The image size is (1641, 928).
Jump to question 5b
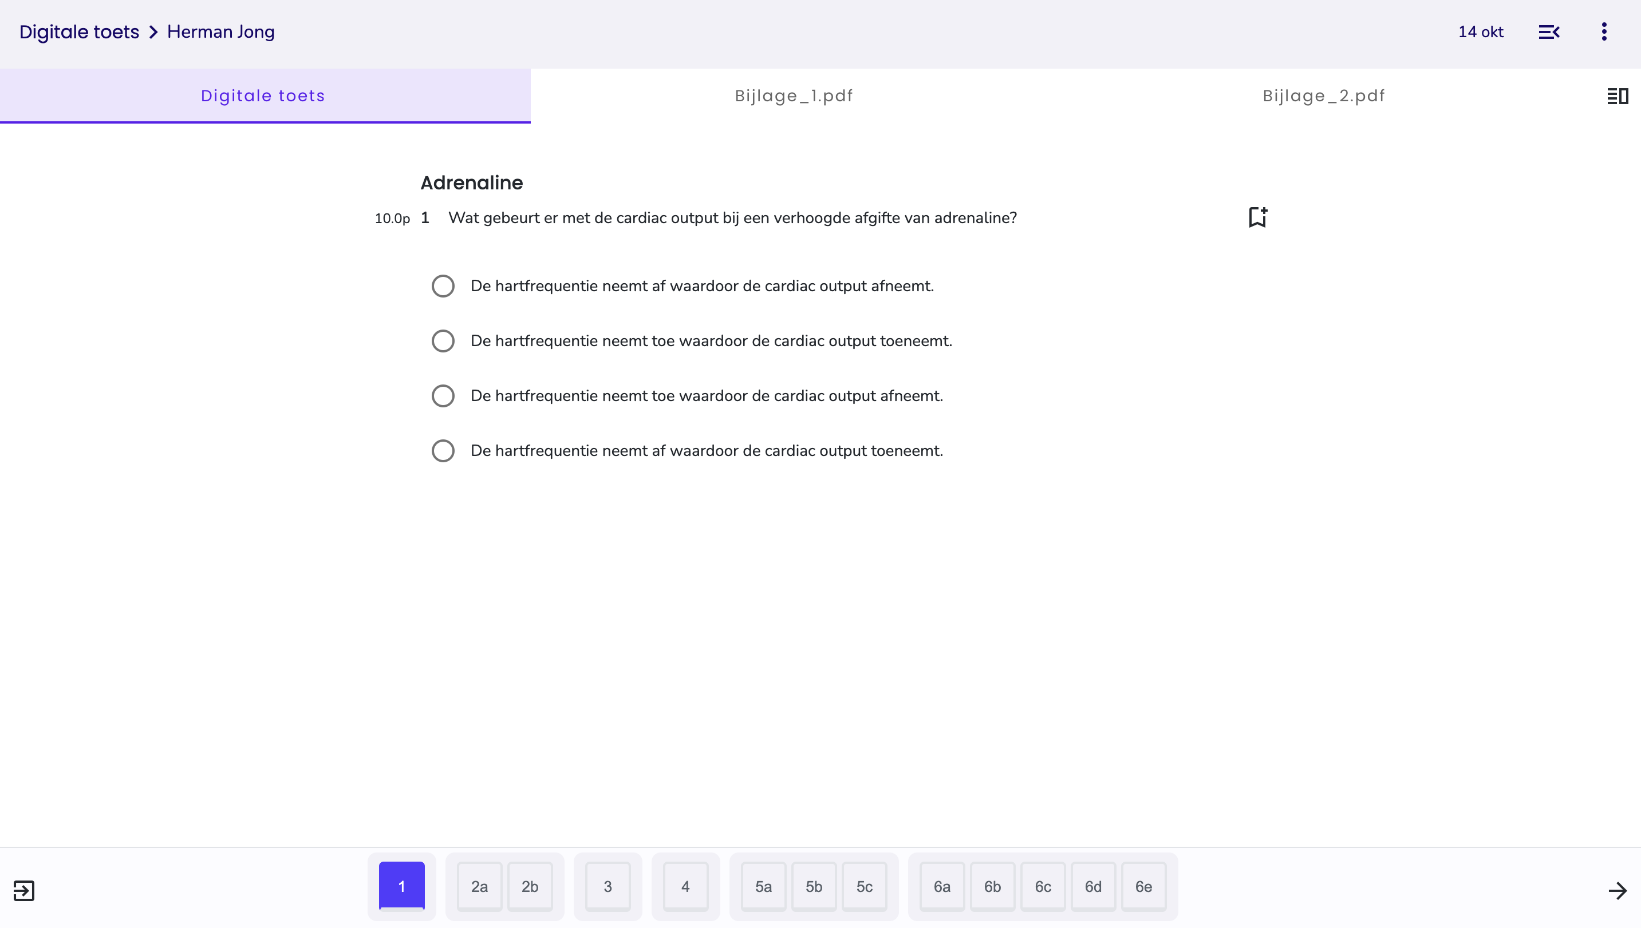click(813, 887)
